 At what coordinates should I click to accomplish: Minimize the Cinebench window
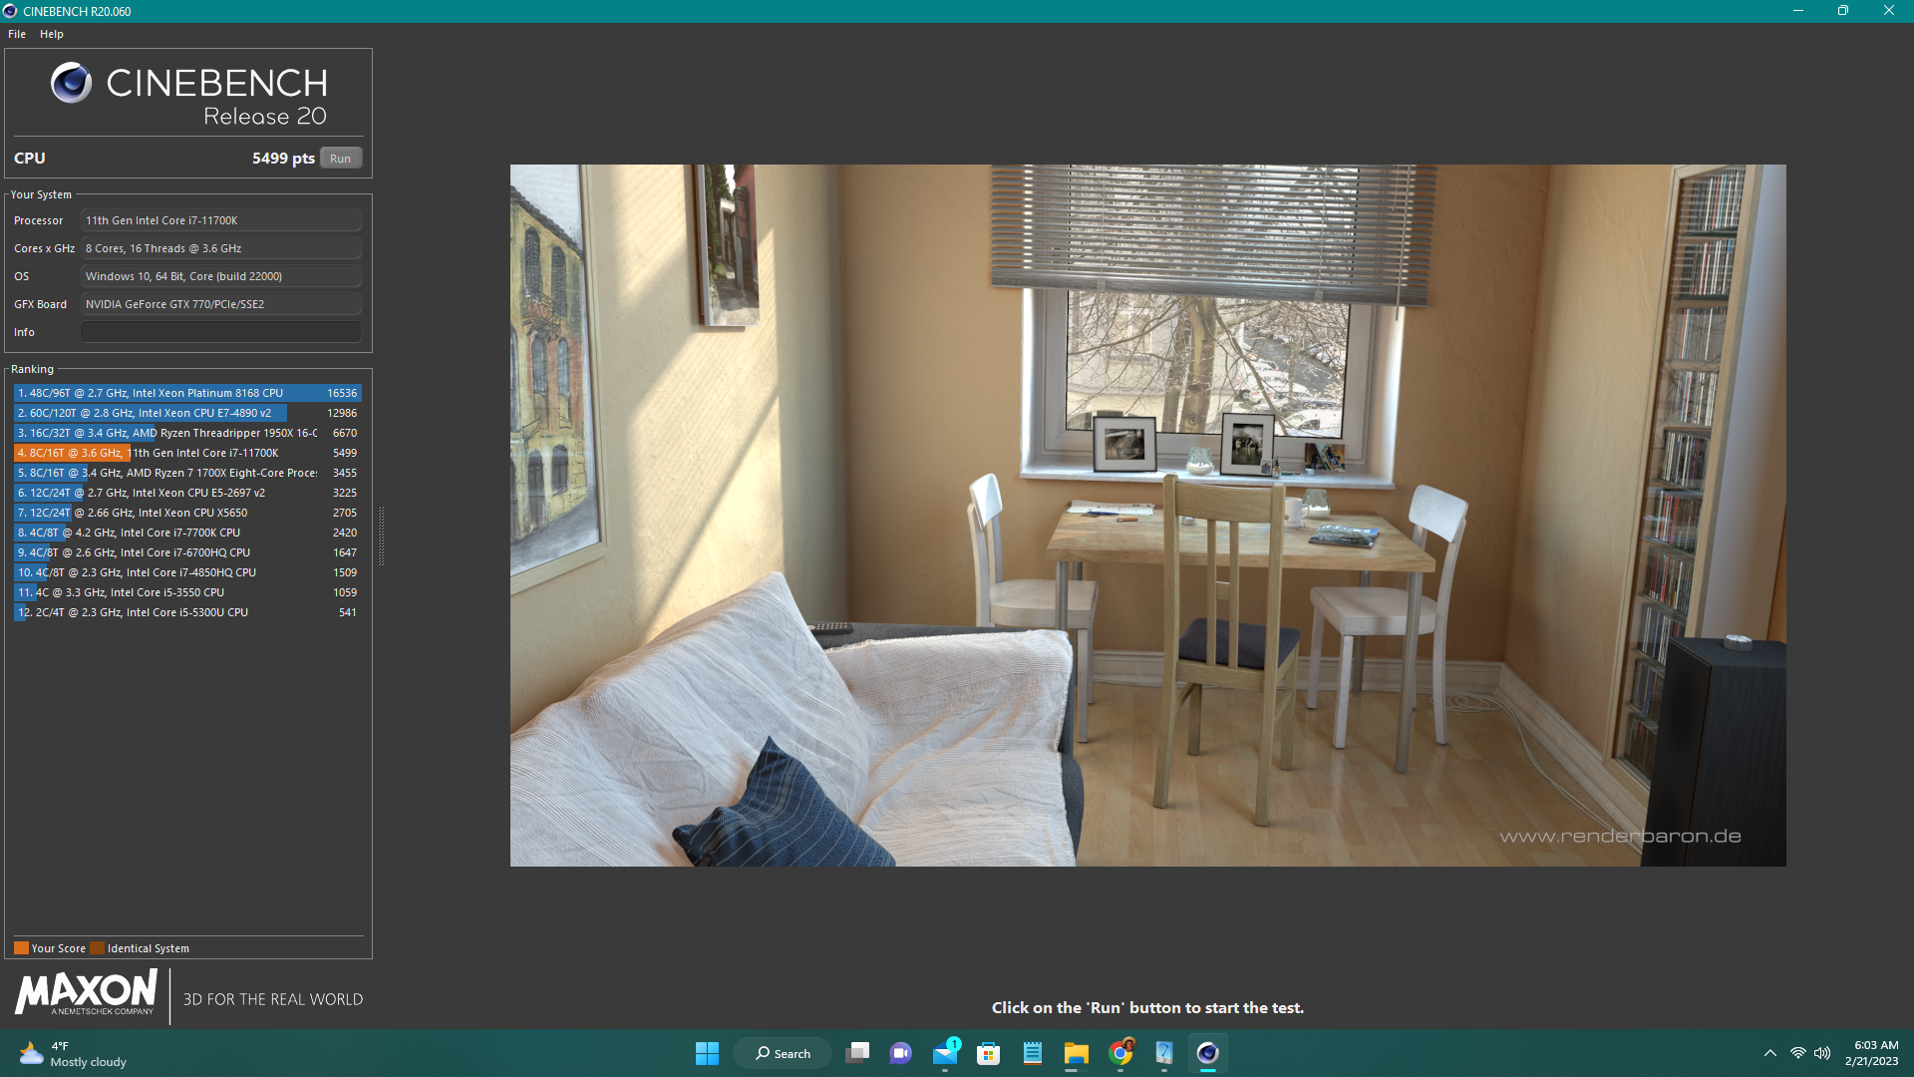pyautogui.click(x=1797, y=11)
